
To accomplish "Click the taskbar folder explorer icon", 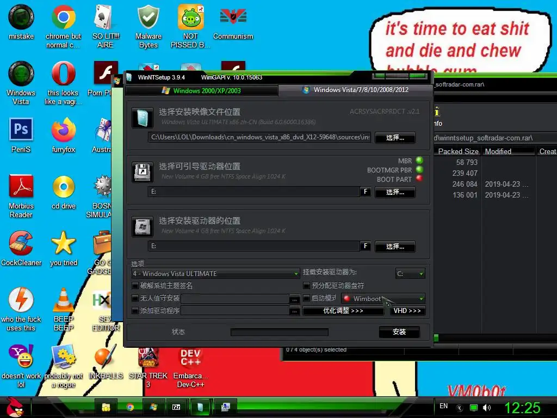I will pyautogui.click(x=106, y=407).
